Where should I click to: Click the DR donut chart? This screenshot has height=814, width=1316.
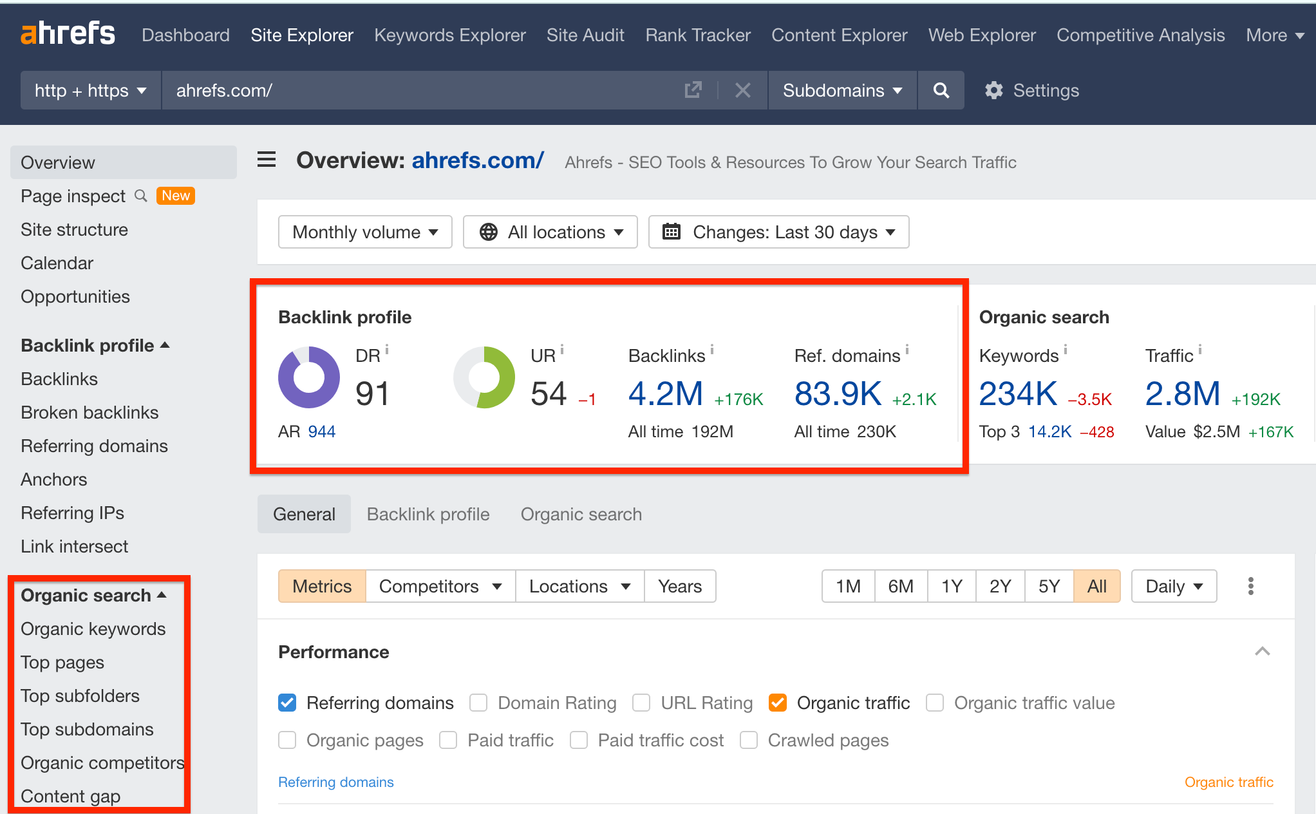[309, 377]
